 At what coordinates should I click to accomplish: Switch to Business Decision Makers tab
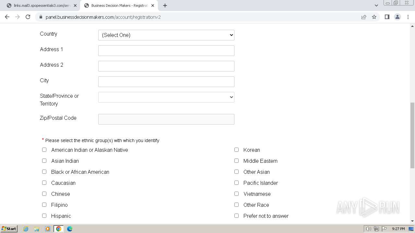[x=119, y=6]
